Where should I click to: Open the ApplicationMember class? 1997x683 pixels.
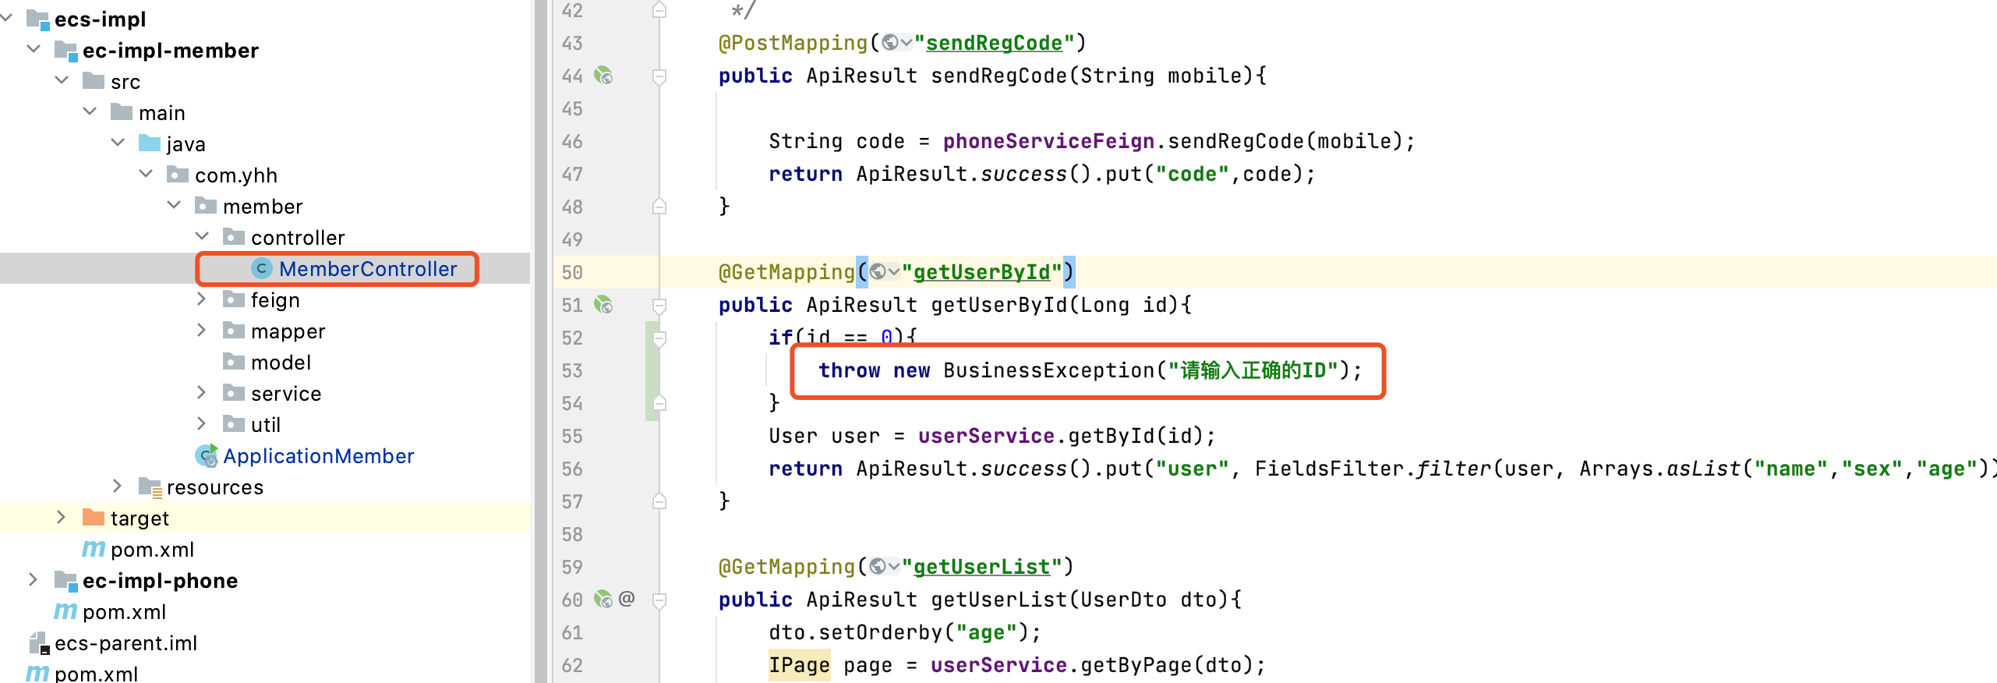click(x=318, y=456)
